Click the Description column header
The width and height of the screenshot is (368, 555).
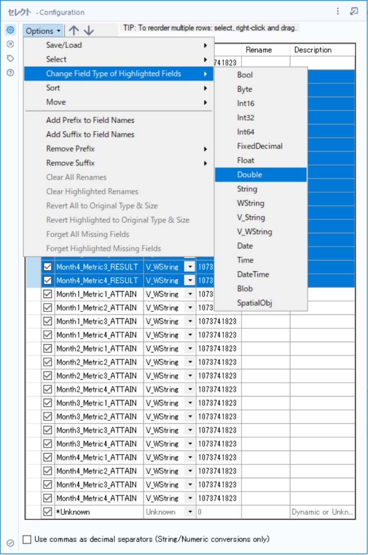[x=322, y=50]
